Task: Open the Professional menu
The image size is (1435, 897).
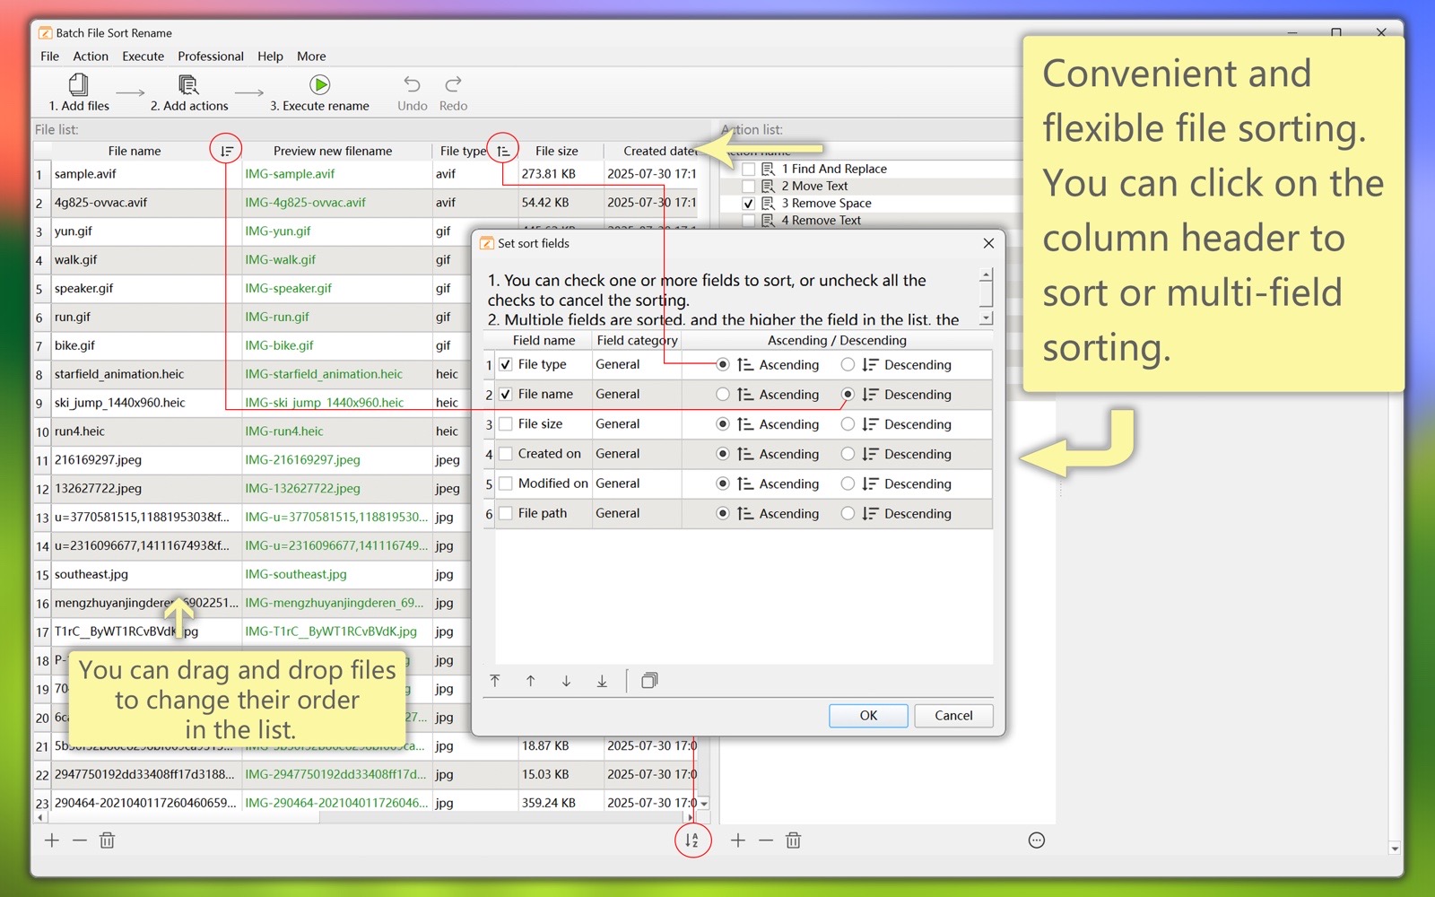Action: pos(210,57)
